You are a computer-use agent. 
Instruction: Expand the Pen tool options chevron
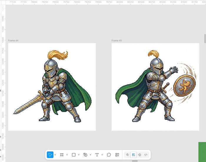(x=90, y=155)
